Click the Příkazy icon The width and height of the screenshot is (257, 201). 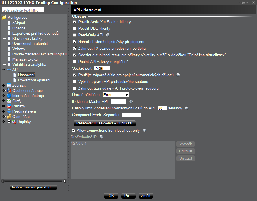[9, 106]
